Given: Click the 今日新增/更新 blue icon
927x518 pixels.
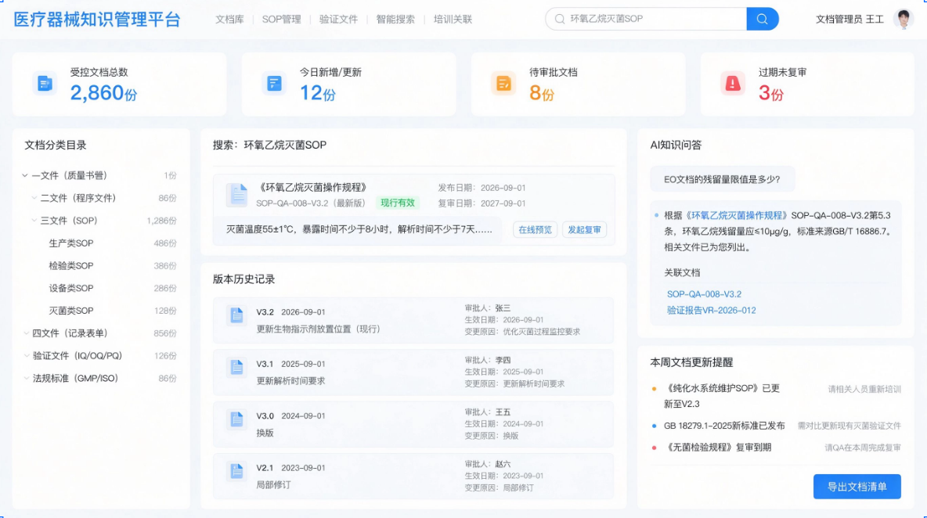Looking at the screenshot, I should point(274,84).
